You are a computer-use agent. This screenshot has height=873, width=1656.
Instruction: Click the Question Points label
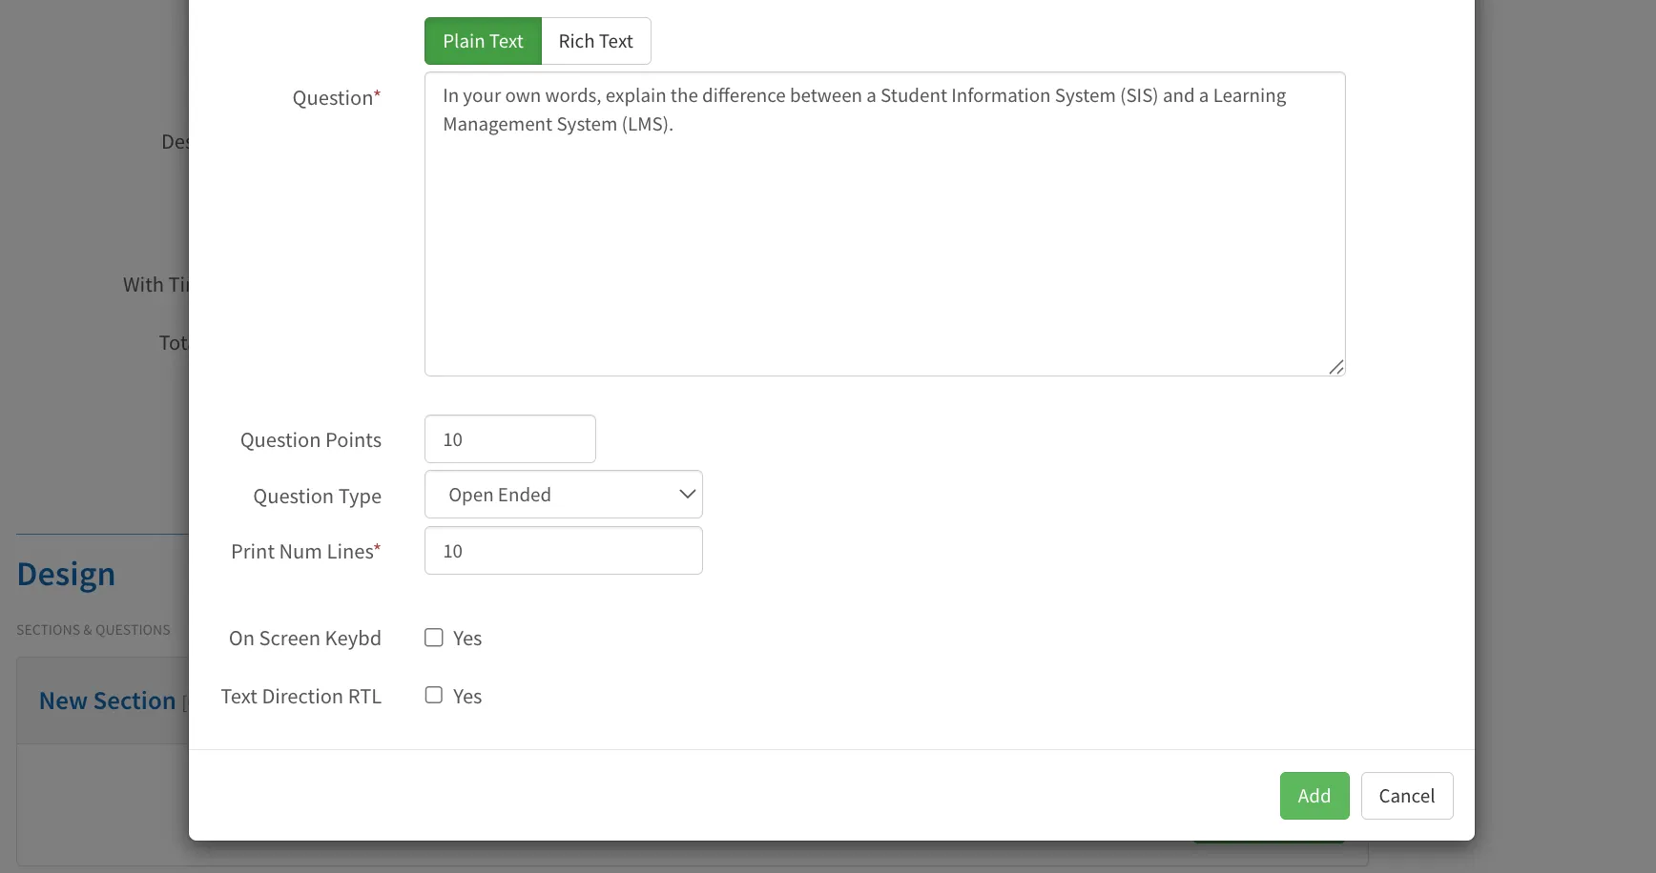point(311,440)
